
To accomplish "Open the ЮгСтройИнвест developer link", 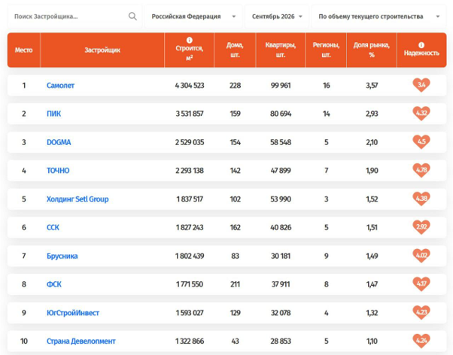I will (x=73, y=313).
